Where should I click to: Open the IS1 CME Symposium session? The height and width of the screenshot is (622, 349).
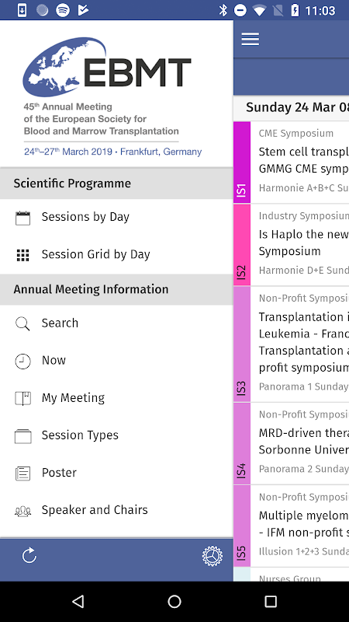(x=292, y=162)
